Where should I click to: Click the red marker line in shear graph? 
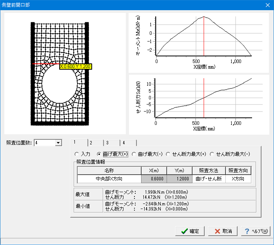click(204, 98)
